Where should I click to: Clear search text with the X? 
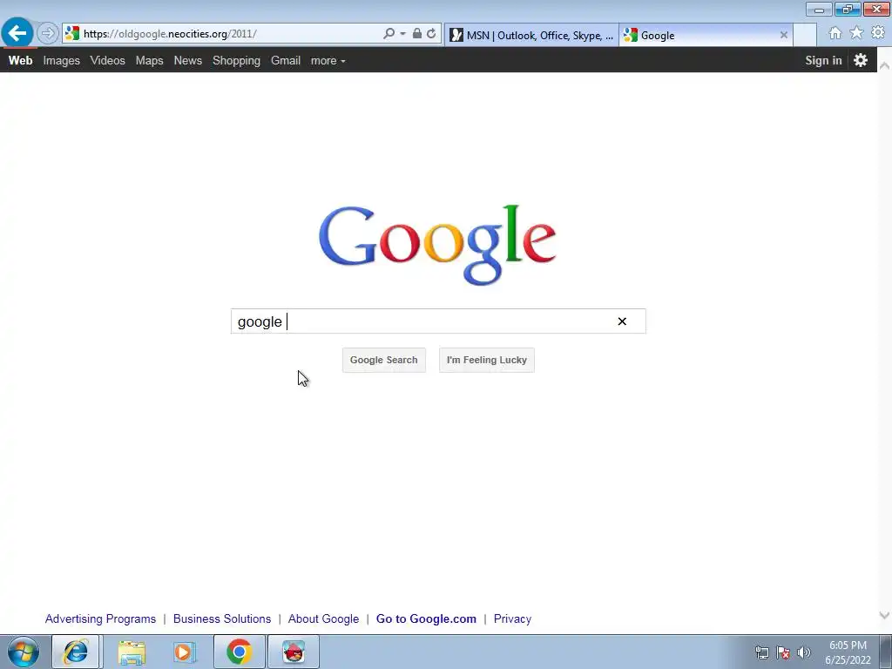pyautogui.click(x=622, y=321)
